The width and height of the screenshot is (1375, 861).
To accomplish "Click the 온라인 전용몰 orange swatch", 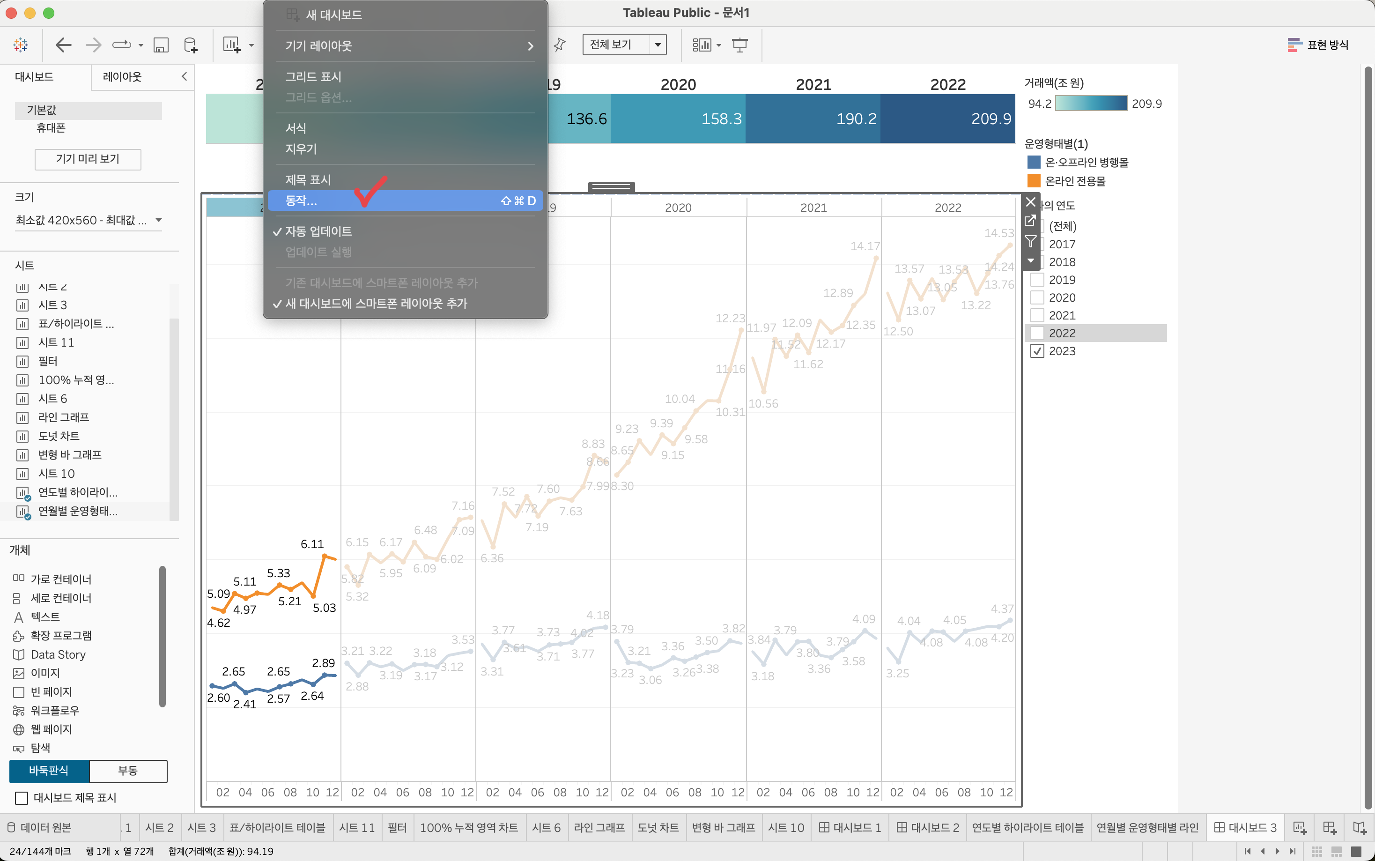I will [1034, 181].
